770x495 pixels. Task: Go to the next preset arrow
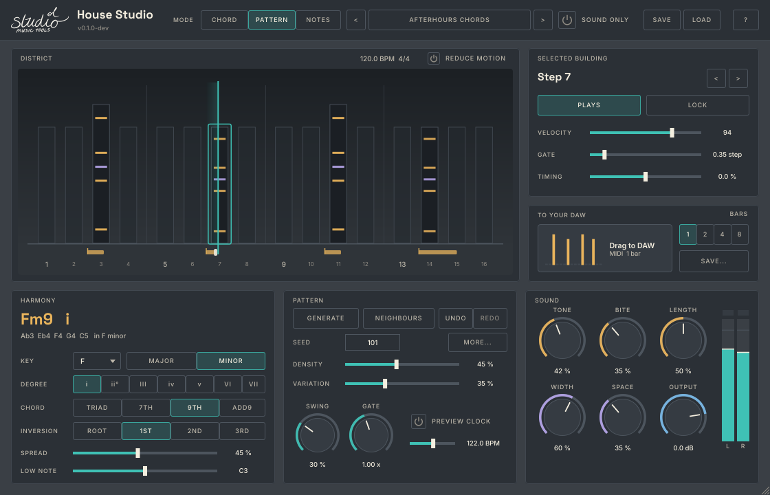click(x=542, y=20)
